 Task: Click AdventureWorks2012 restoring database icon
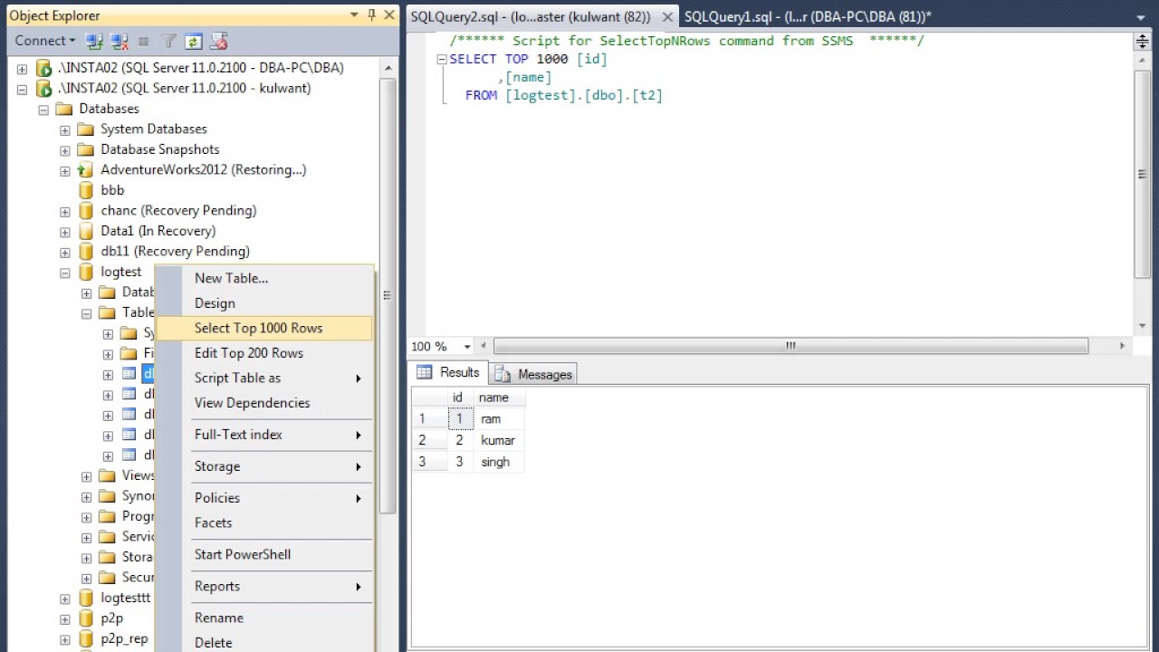coord(85,169)
